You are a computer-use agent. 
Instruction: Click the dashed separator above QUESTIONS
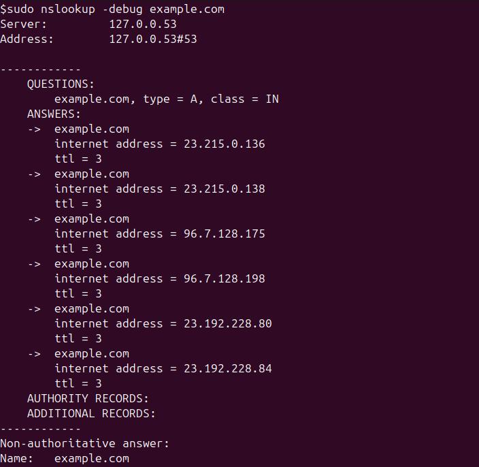click(x=40, y=69)
